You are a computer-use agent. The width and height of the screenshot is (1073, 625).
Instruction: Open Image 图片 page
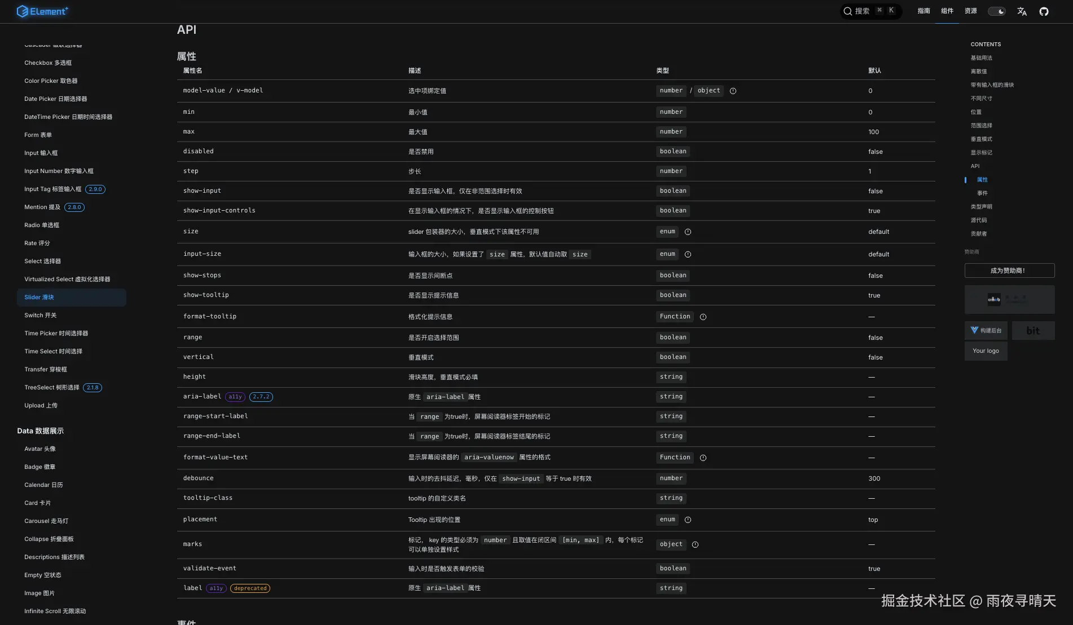point(39,593)
